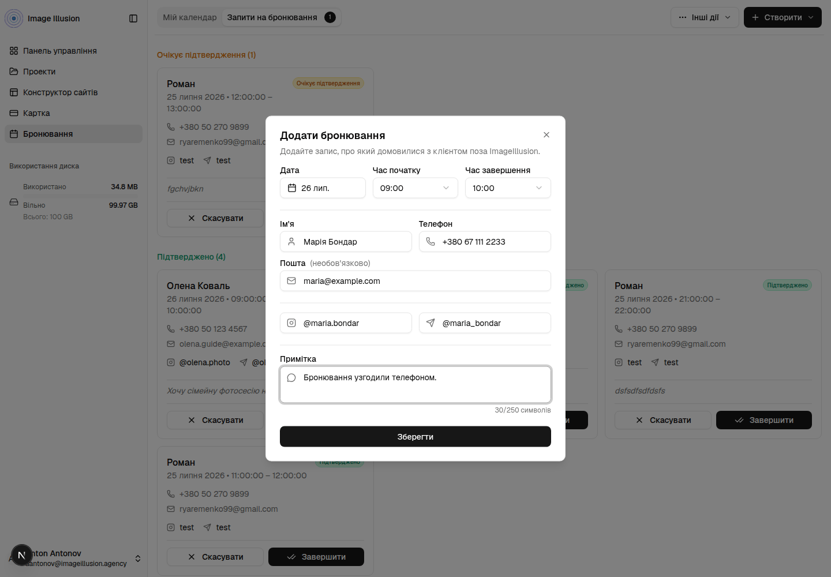
Task: Click Instagram icon in Роман 11:00 card
Action: pos(171,527)
